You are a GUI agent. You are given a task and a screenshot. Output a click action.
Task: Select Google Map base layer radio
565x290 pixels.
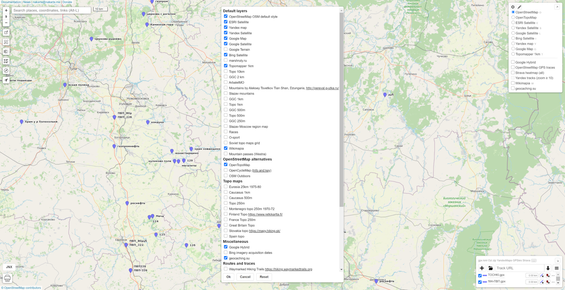click(513, 49)
